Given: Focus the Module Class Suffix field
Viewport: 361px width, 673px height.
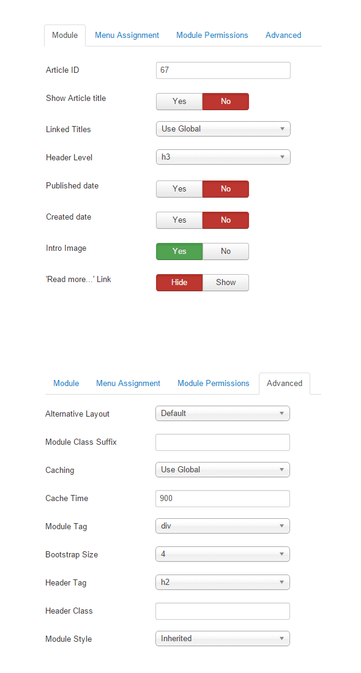Looking at the screenshot, I should pos(222,442).
